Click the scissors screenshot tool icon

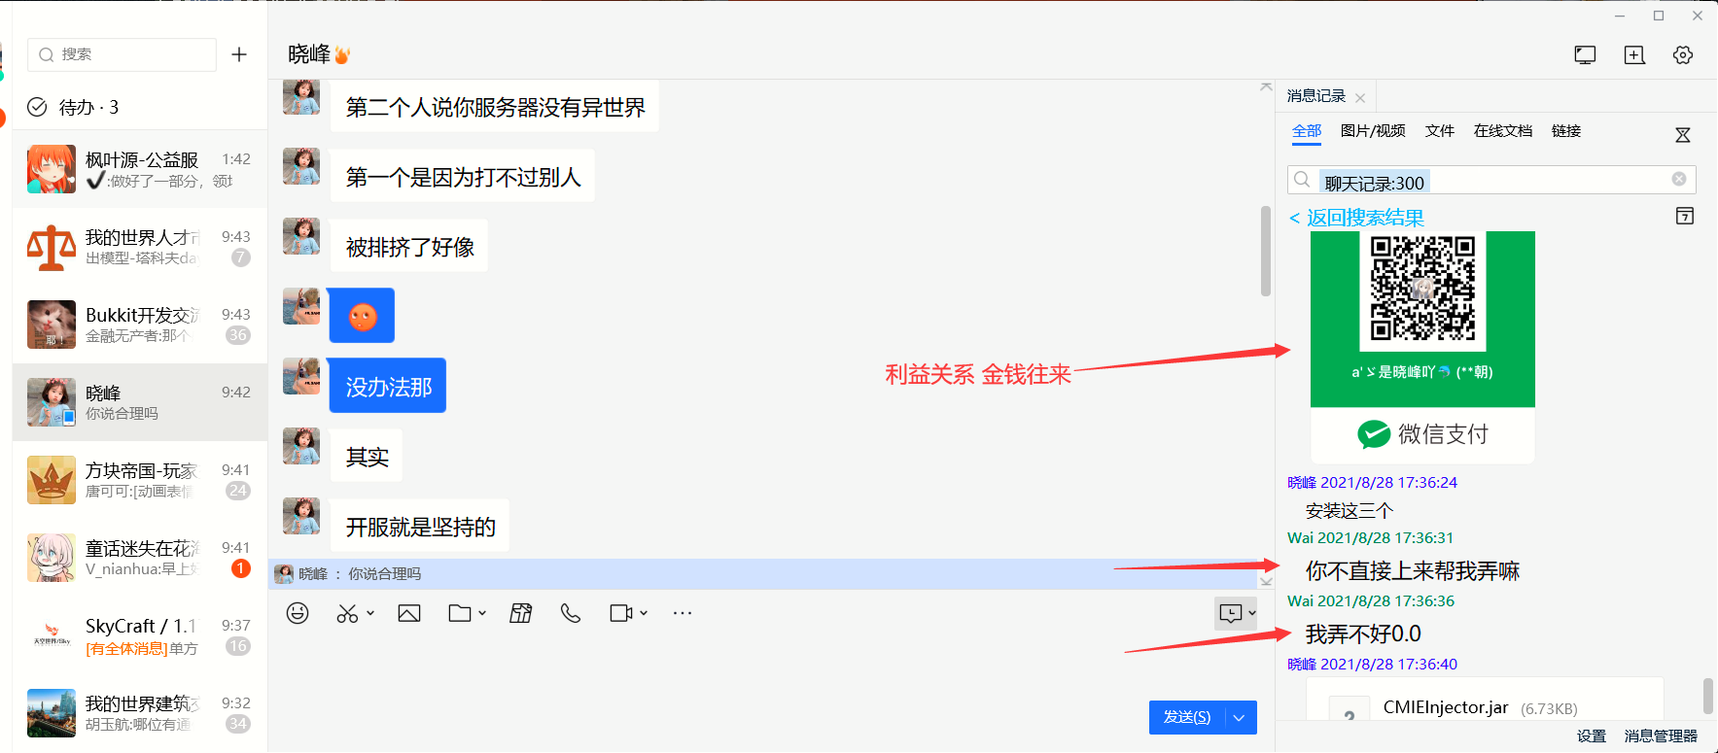347,613
